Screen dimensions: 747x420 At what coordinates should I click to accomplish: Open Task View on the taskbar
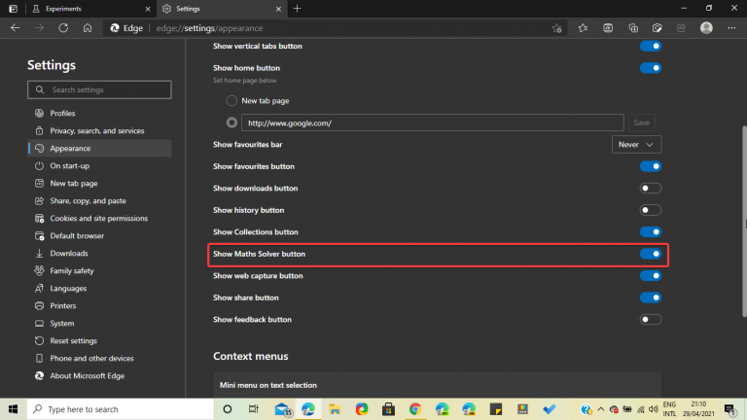[254, 409]
